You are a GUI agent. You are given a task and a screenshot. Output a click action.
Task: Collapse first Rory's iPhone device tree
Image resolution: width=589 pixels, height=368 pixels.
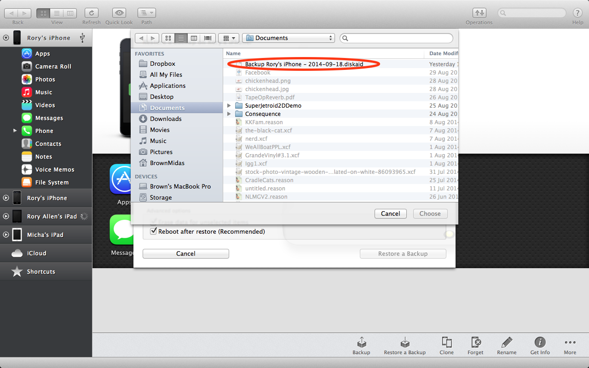coord(6,38)
